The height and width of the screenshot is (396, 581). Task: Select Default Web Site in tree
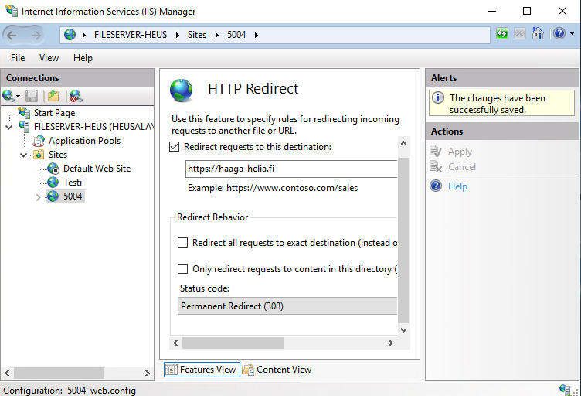point(97,169)
